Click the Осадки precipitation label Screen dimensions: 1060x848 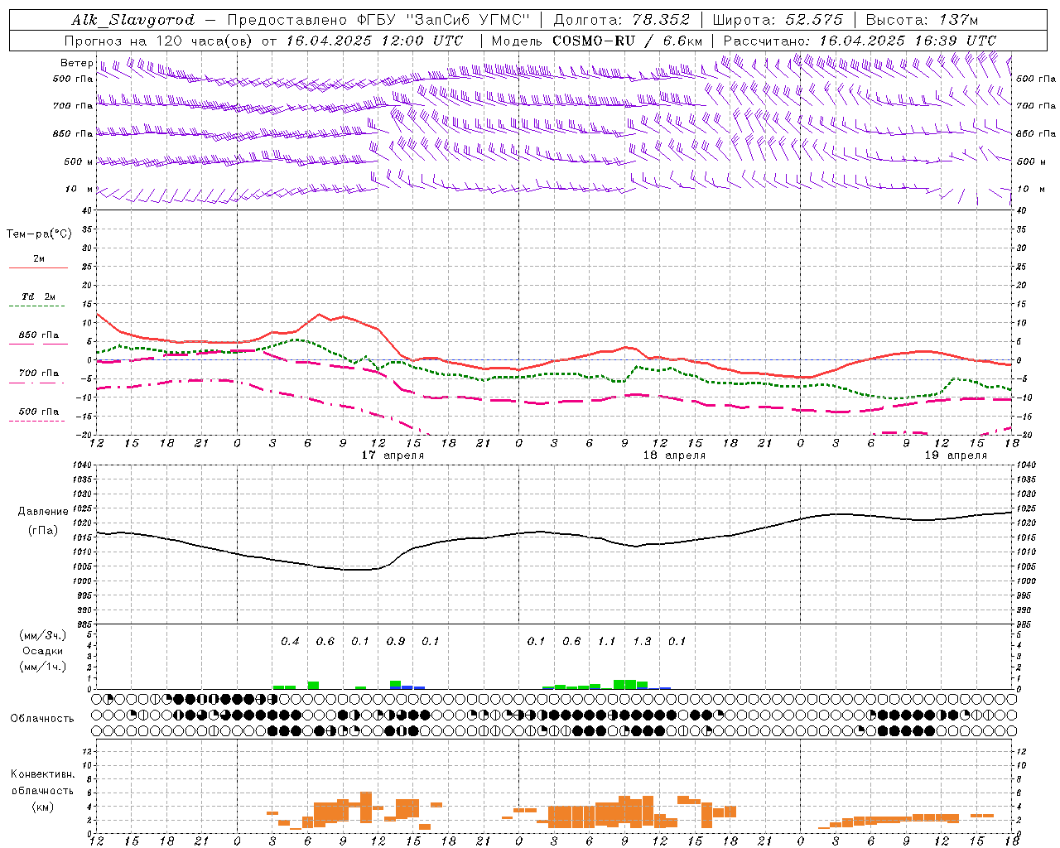coord(42,651)
